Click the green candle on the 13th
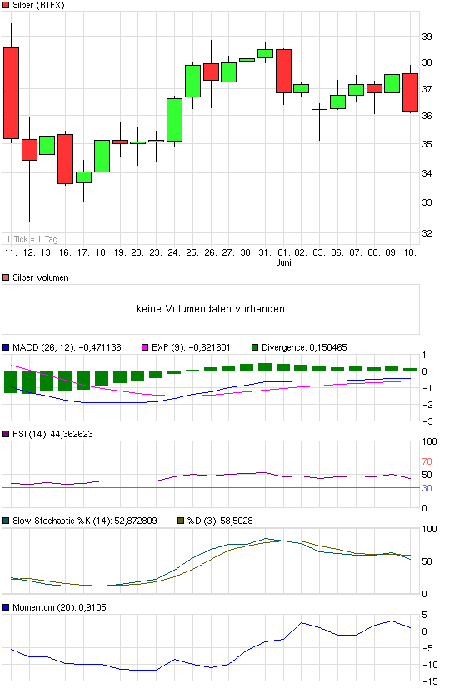The image size is (454, 688). point(47,145)
